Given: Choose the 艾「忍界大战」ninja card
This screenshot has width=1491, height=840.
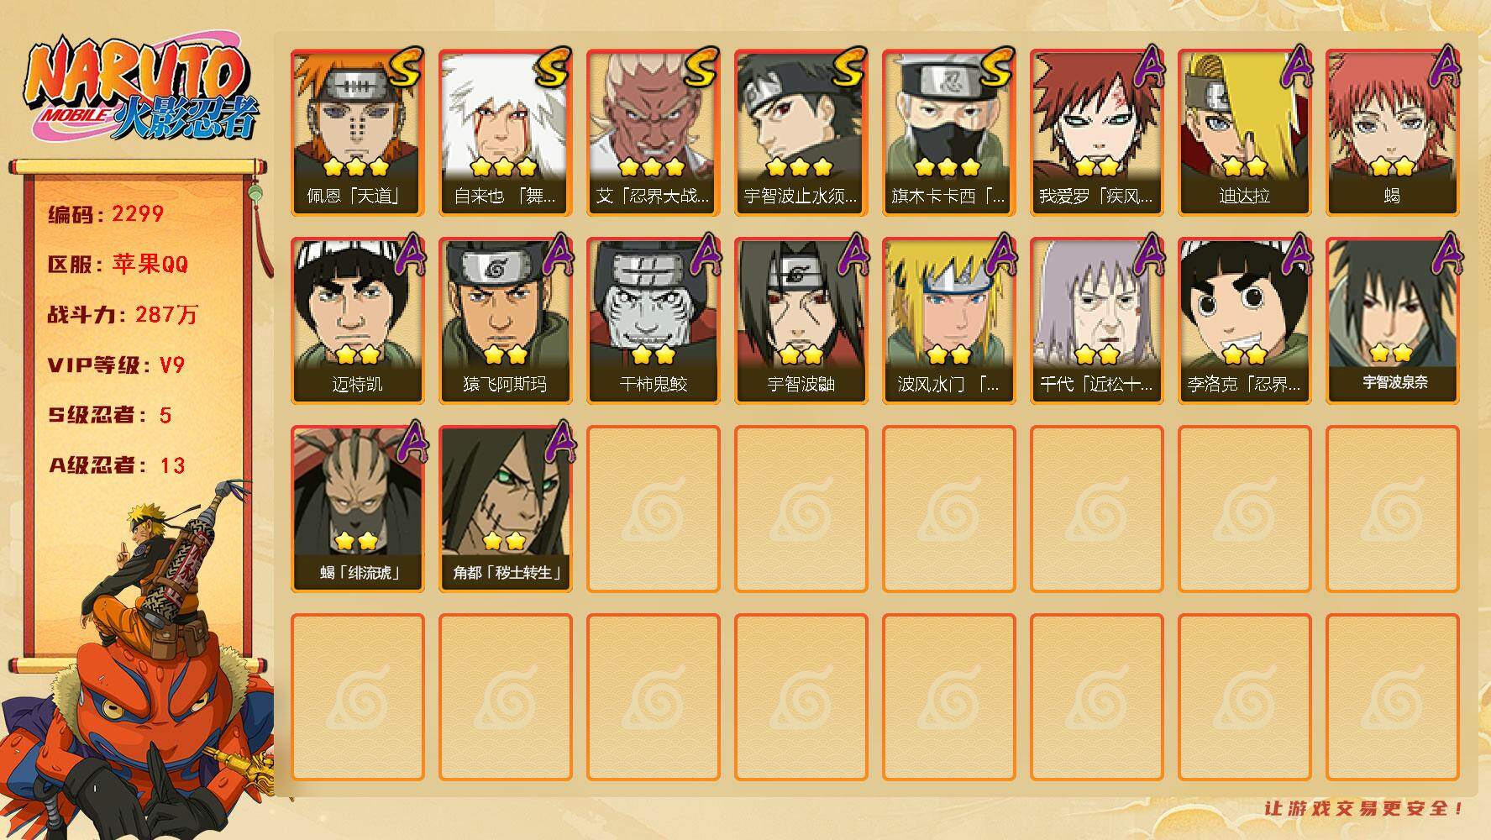Looking at the screenshot, I should [x=654, y=133].
